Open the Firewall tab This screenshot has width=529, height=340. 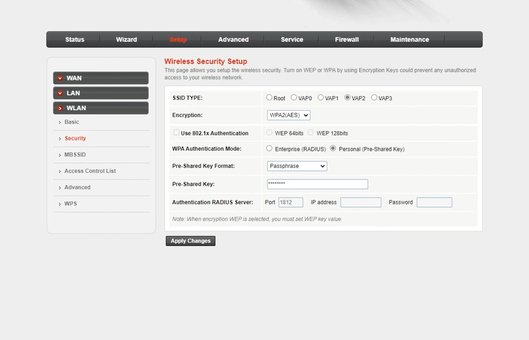(347, 39)
